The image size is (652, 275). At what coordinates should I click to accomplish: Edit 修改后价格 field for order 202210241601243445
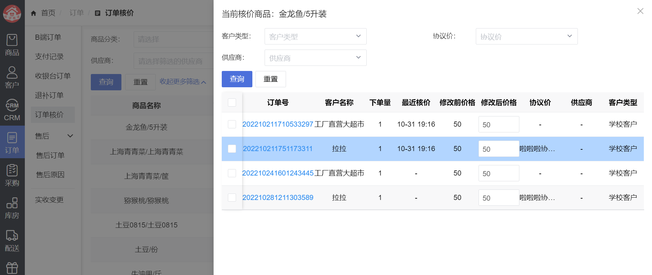[499, 173]
